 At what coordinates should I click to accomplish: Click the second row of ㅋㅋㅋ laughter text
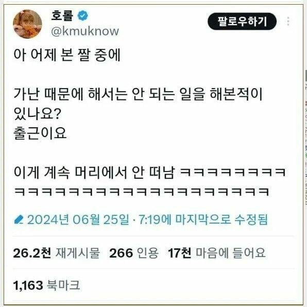[x=142, y=192]
